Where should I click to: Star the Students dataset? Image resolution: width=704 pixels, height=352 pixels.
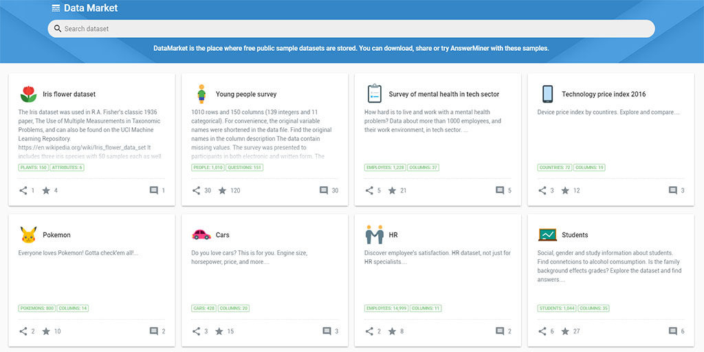(x=565, y=331)
